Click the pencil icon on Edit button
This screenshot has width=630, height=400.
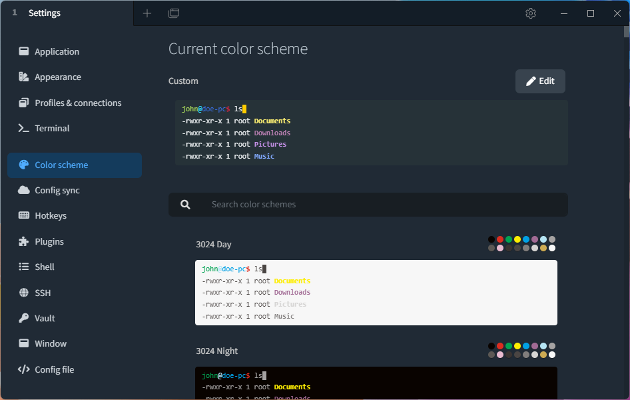[x=531, y=81]
